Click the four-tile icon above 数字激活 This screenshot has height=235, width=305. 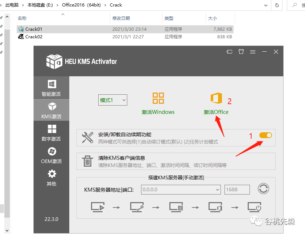click(x=52, y=129)
